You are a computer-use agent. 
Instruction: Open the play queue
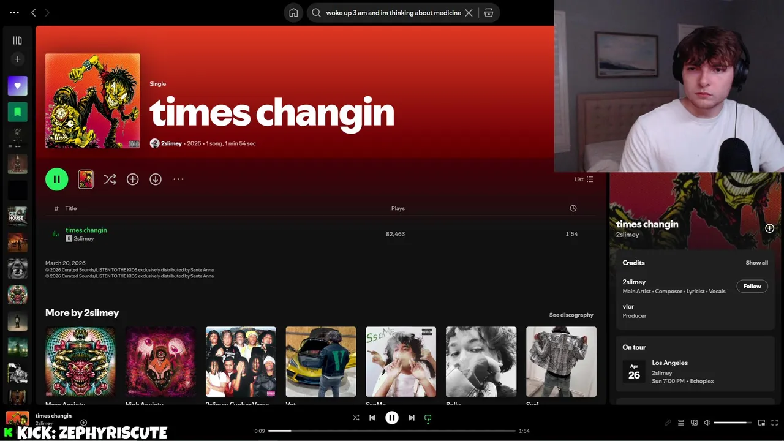pos(681,423)
